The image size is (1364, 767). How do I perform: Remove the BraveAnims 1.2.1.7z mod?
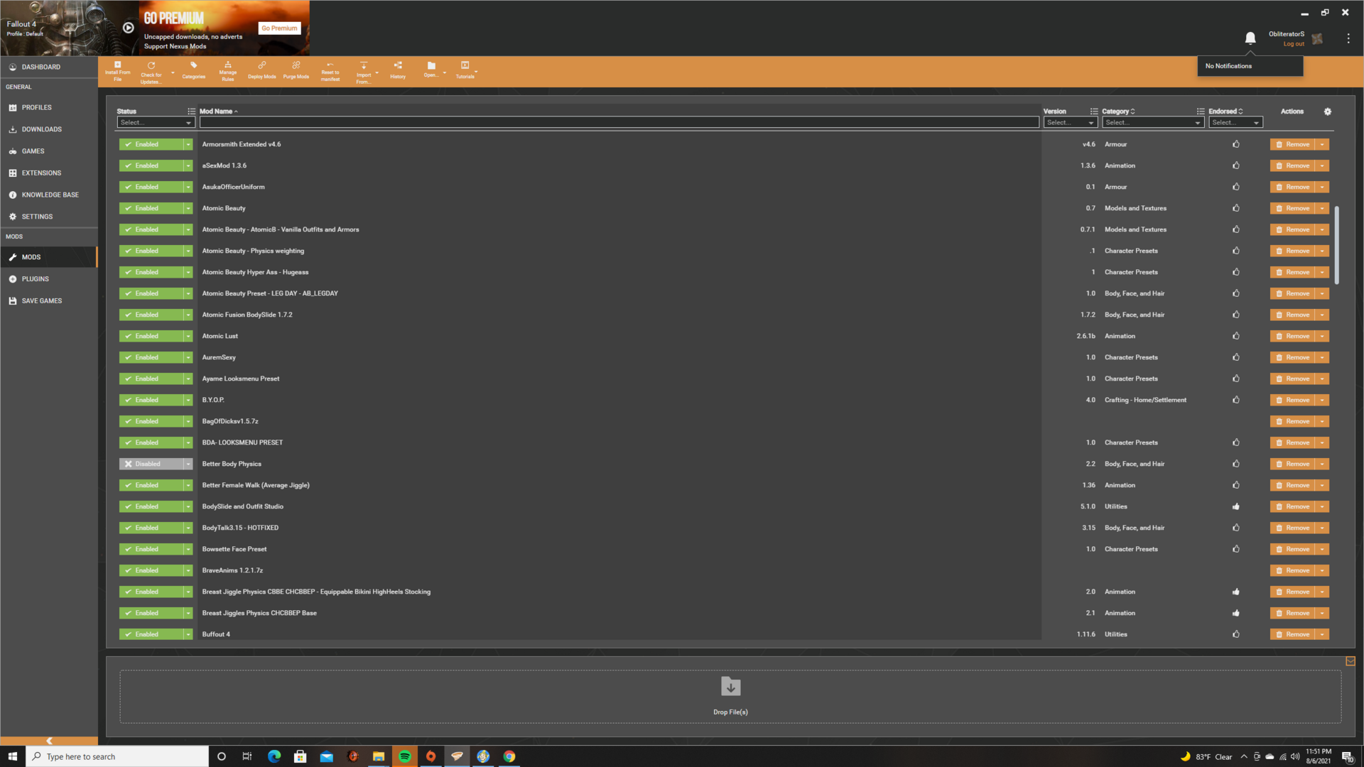(1292, 570)
